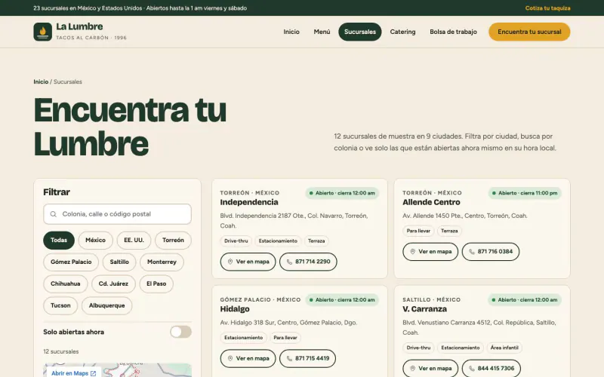Screen dimensions: 604x377
Task: Click the Encuentra tu sucursal button
Action: (529, 32)
